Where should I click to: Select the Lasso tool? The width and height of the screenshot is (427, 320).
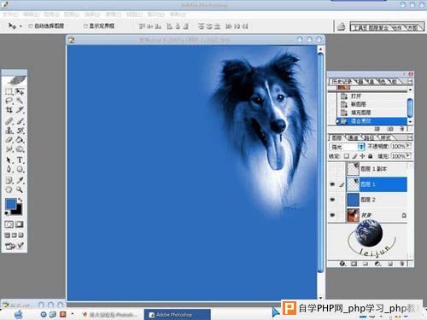tap(9, 101)
